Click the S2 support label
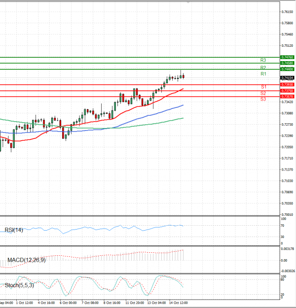 tap(263, 93)
